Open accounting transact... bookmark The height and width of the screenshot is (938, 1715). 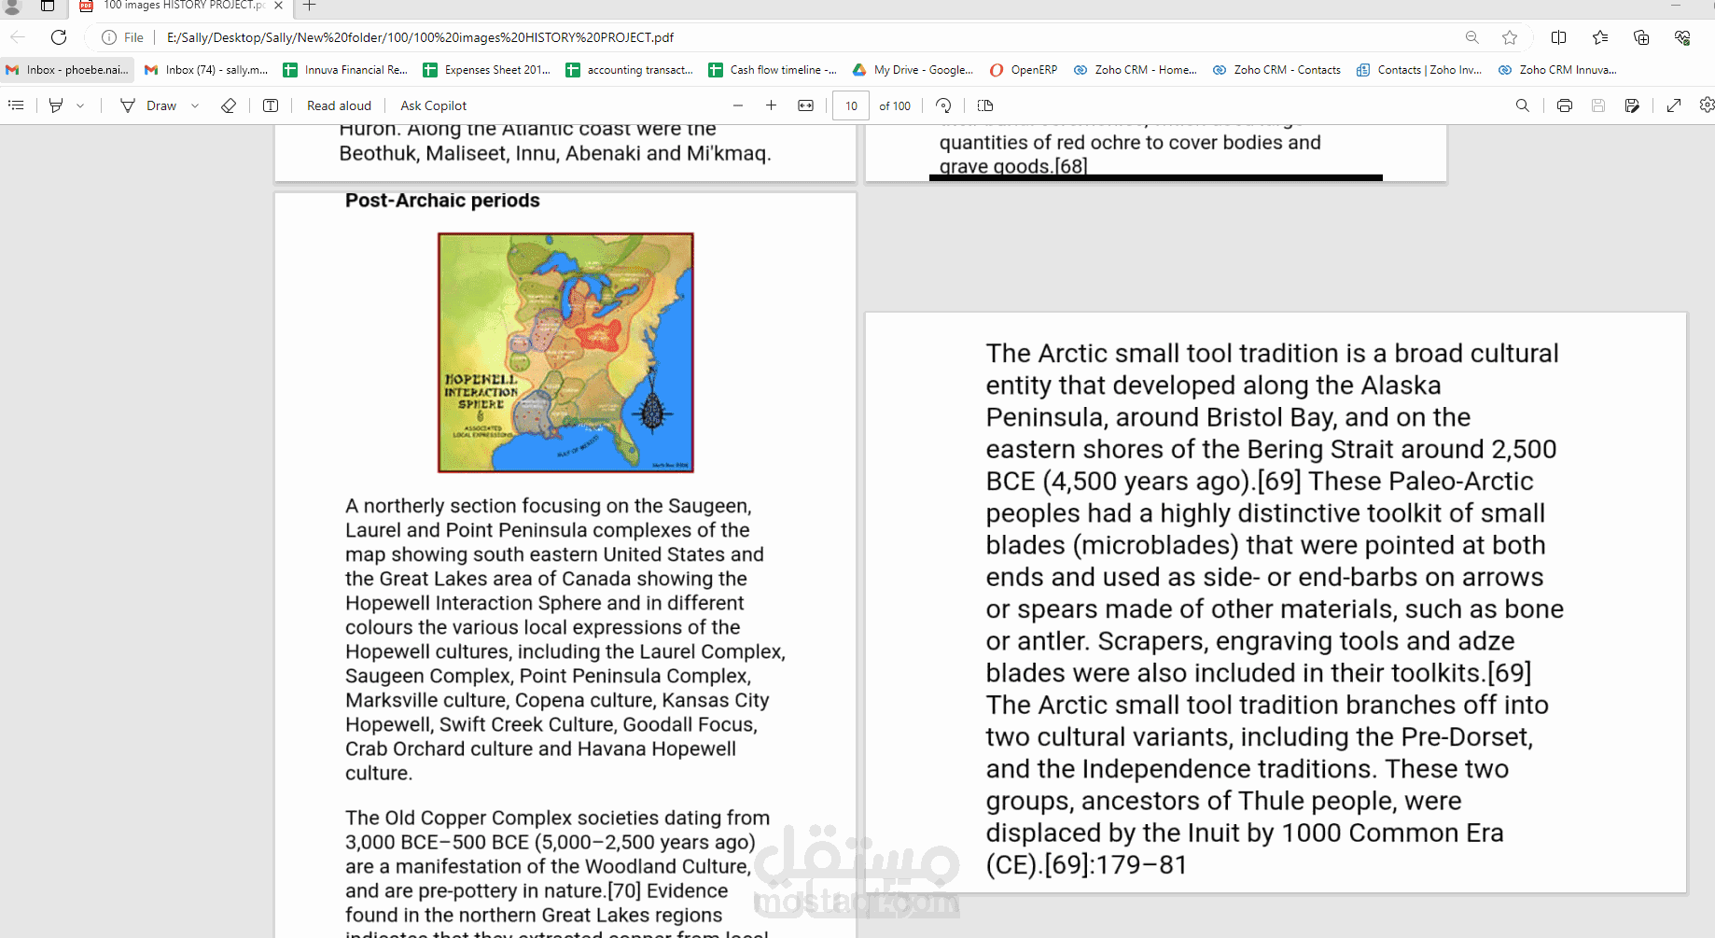pyautogui.click(x=630, y=70)
